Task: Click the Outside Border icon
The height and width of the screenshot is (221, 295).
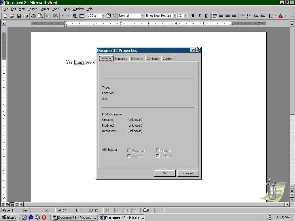Action: click(x=271, y=16)
